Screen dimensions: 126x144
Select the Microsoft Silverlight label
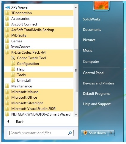click(x=27, y=103)
